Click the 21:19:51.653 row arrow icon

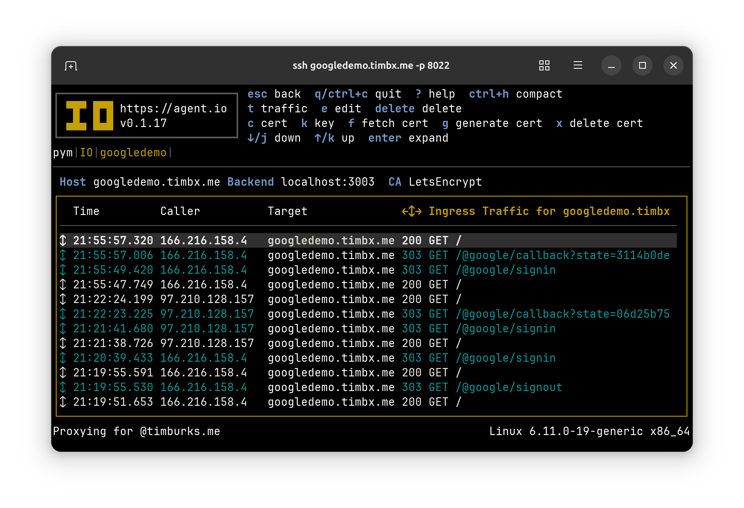click(x=63, y=402)
